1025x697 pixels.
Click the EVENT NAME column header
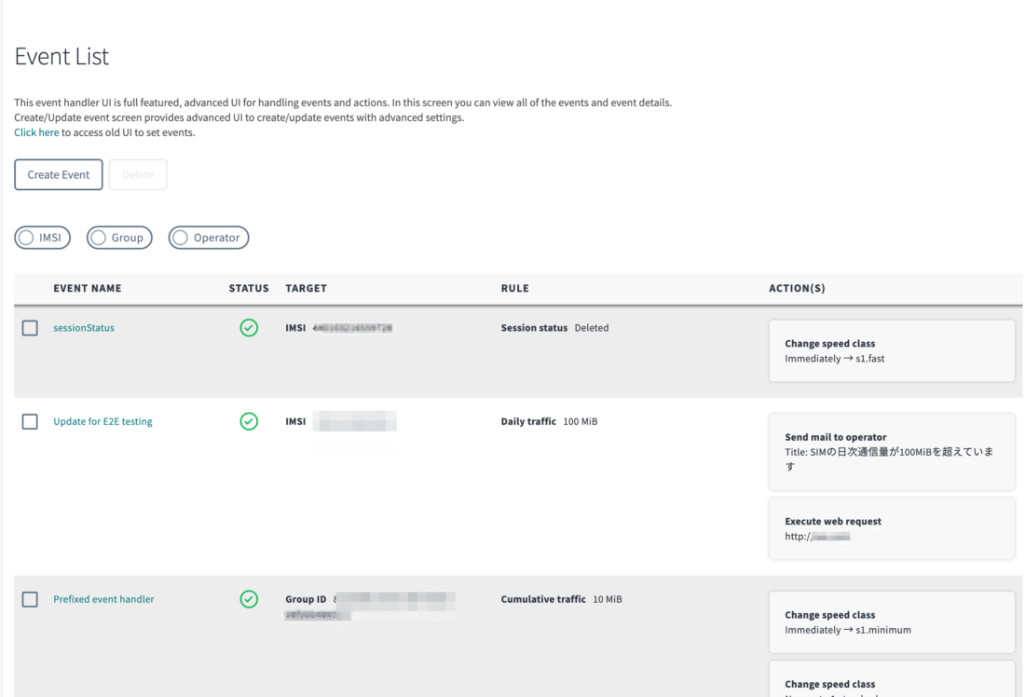(88, 288)
